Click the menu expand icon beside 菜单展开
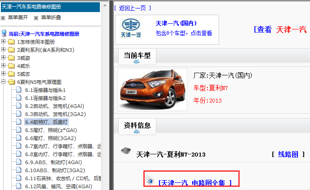The width and height of the screenshot is (310, 190). pyautogui.click(x=3, y=18)
